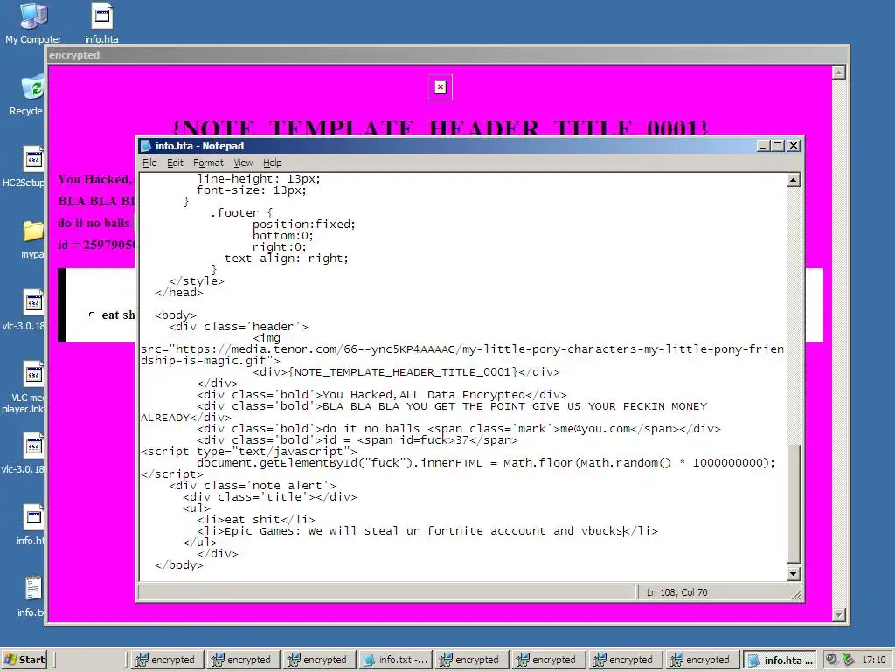
Task: Maximize the Notepad window
Action: click(x=777, y=146)
